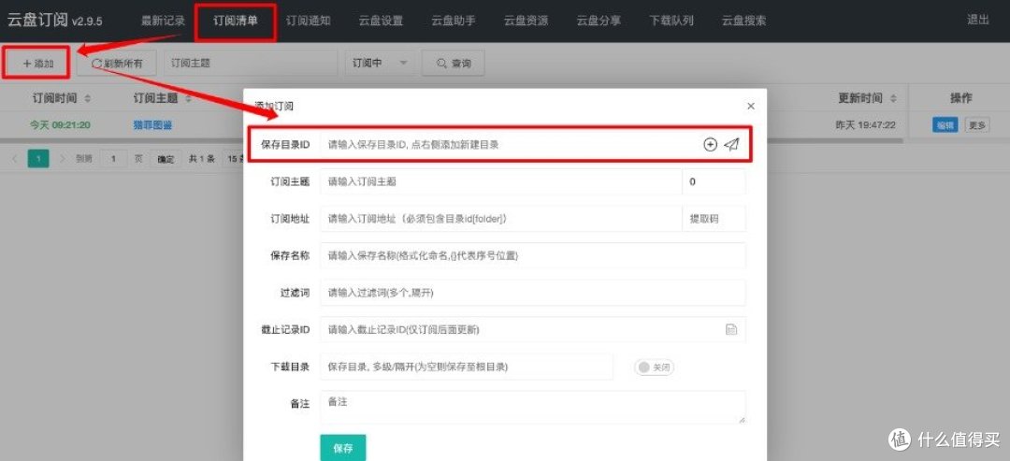Click the document icon in 截止记录ID field
Screen dimensions: 1010x461
pyautogui.click(x=731, y=330)
